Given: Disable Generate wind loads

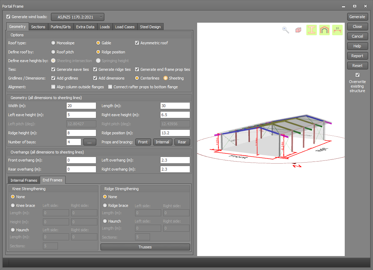Looking at the screenshot, I should [8, 16].
